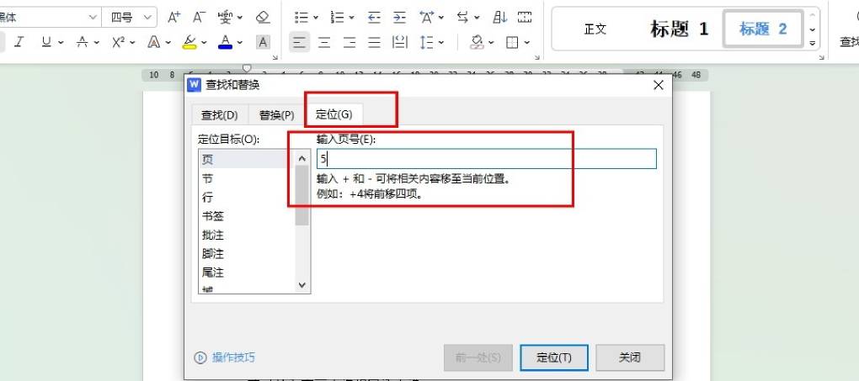The image size is (859, 381).
Task: Select 行 in the target list
Action: coord(246,197)
